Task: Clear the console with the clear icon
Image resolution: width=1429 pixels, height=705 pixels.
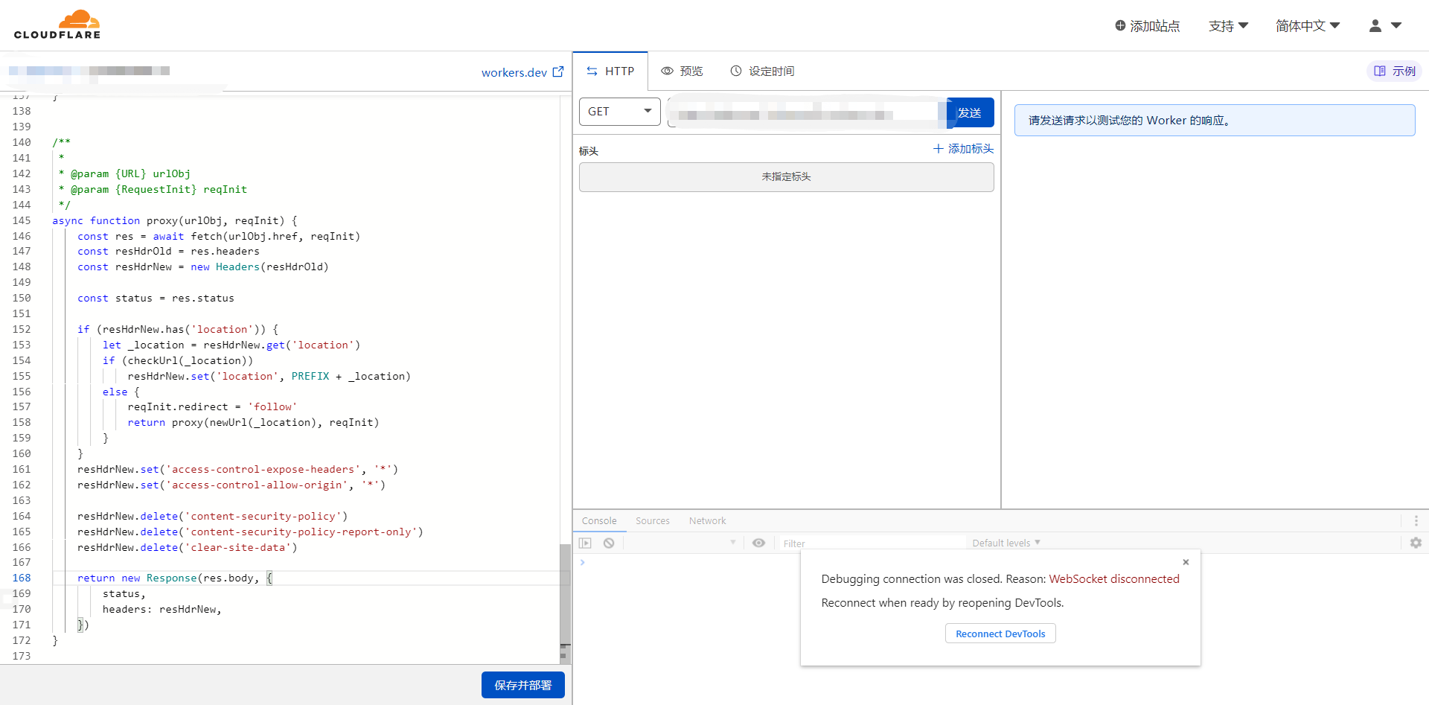Action: pos(609,543)
